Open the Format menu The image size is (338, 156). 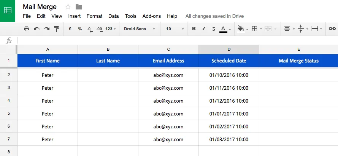click(95, 16)
